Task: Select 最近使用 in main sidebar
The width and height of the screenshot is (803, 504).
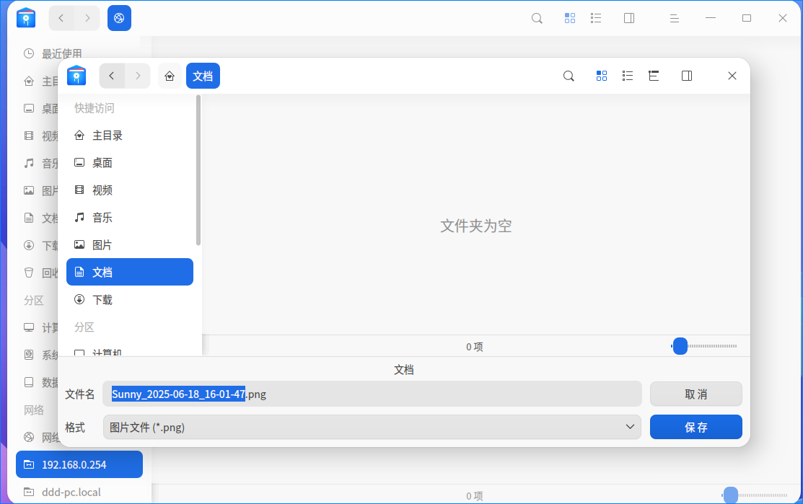Action: tap(62, 54)
